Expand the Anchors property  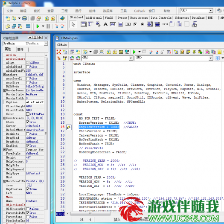tap(5, 75)
